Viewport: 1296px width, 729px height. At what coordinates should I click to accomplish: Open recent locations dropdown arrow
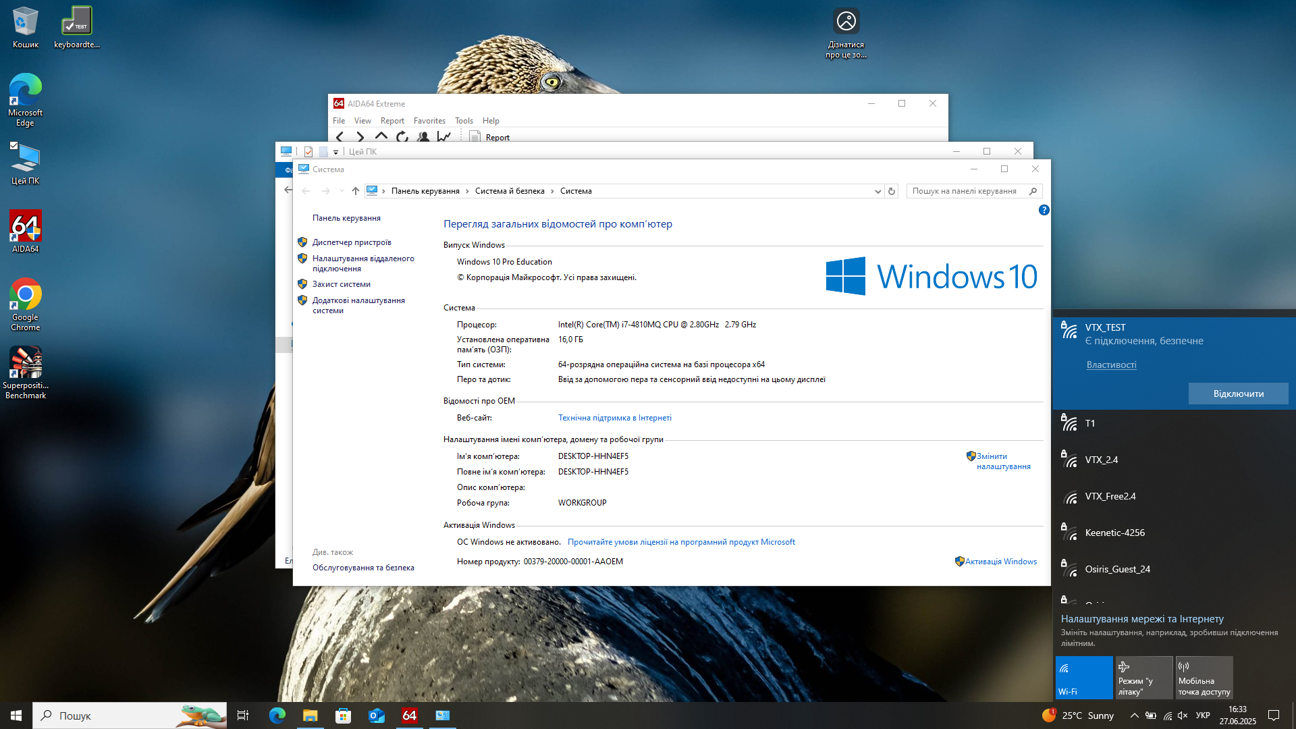(342, 191)
